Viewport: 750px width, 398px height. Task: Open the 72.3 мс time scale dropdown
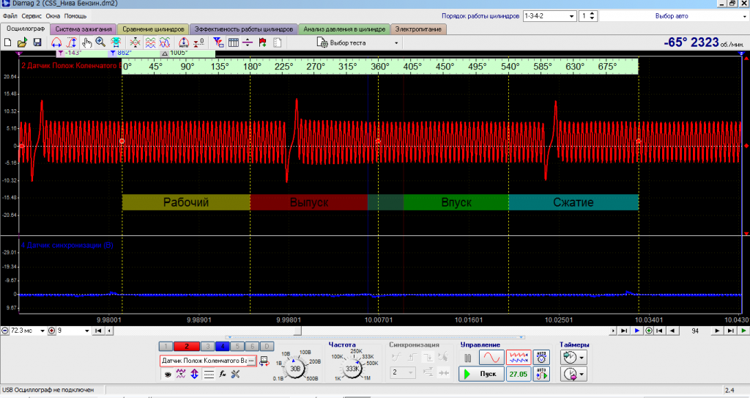(x=42, y=331)
